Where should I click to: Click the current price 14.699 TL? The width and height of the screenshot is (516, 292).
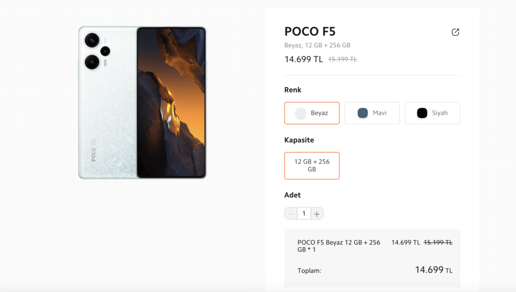point(303,59)
